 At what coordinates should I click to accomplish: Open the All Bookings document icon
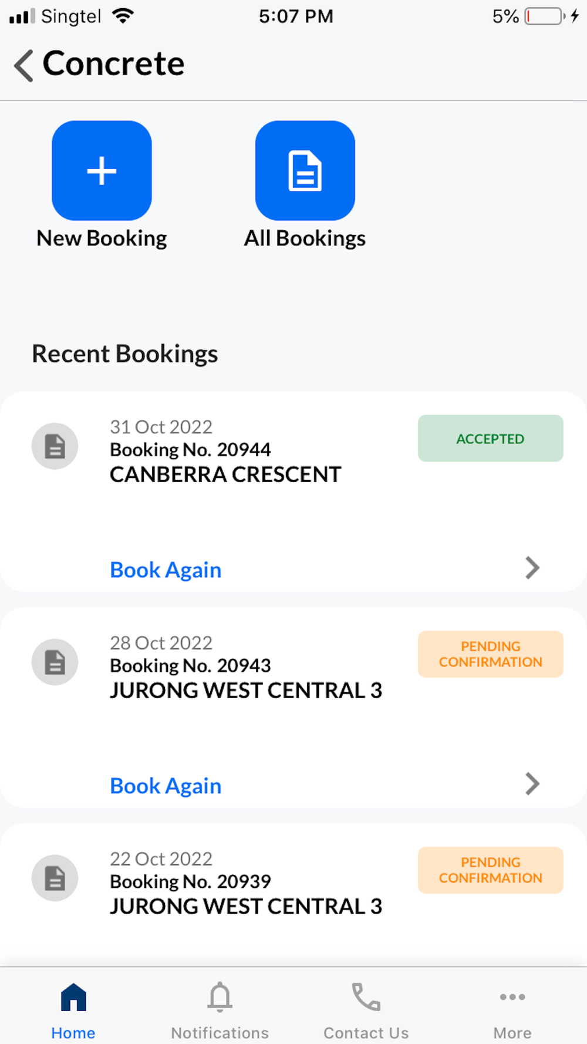pyautogui.click(x=305, y=171)
